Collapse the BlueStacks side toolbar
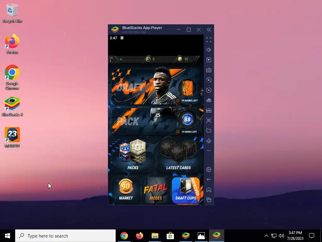The width and height of the screenshot is (322, 242). point(209,30)
